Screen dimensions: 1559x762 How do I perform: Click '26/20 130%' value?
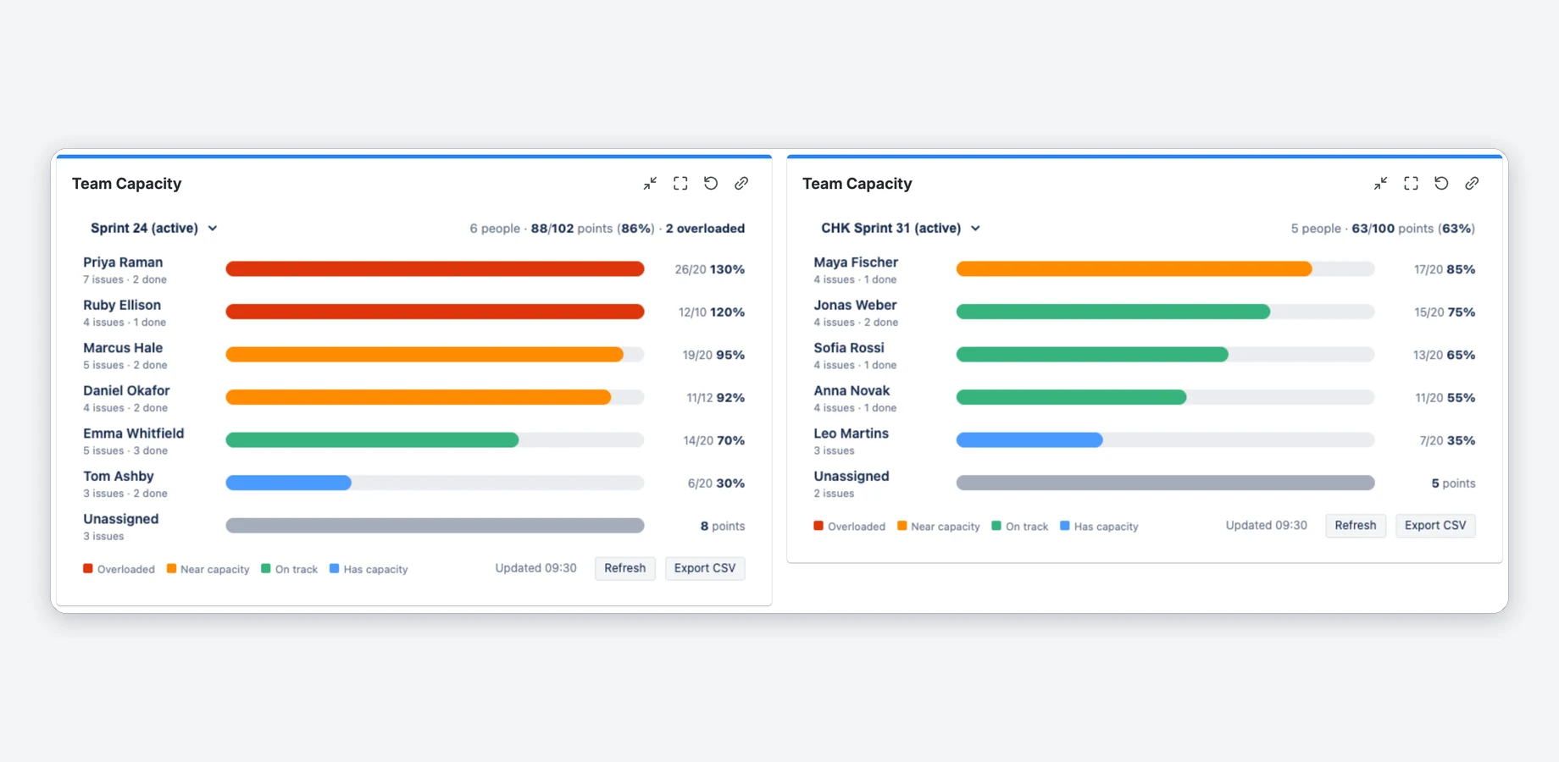pos(710,269)
